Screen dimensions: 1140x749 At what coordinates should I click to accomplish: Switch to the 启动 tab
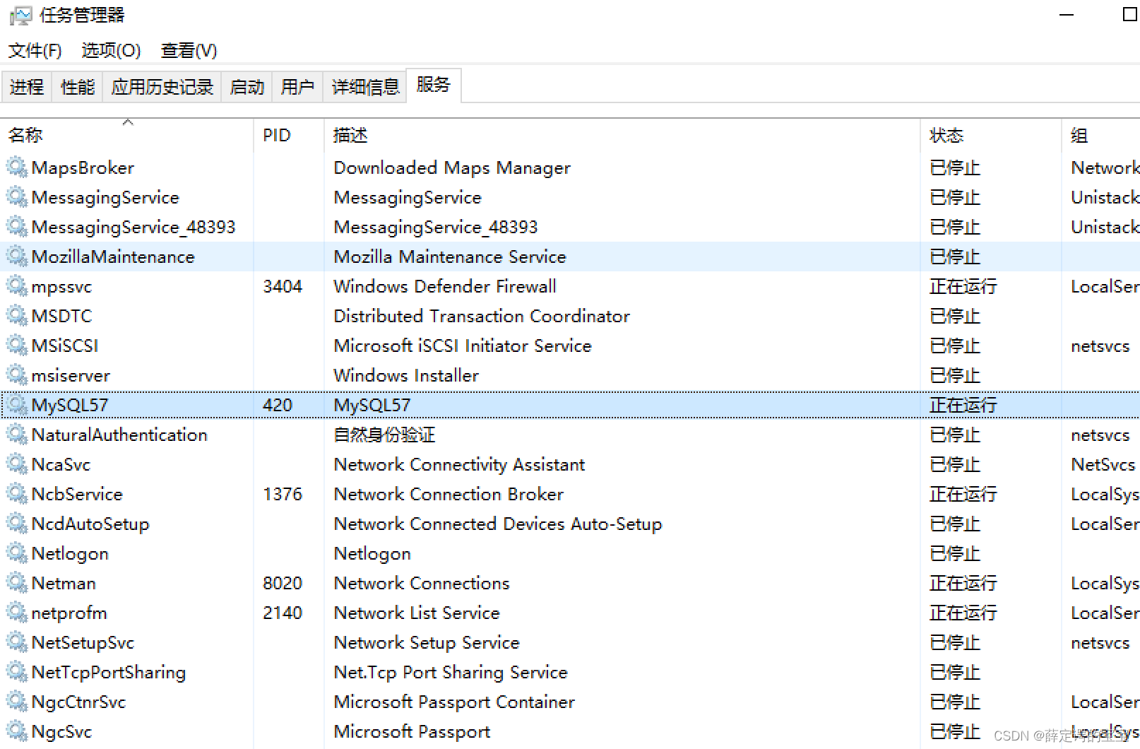coord(246,85)
